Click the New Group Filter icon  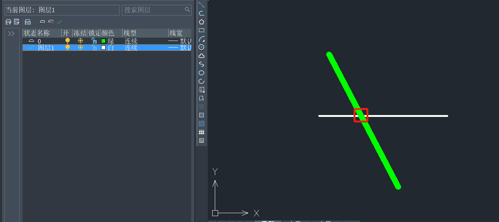tap(17, 22)
